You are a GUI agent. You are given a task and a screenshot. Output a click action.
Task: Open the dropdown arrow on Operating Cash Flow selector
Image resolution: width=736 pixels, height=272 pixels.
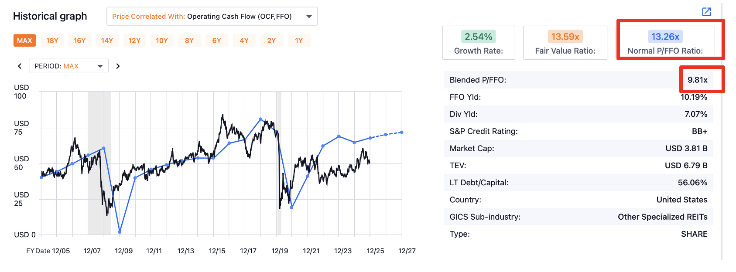coord(309,16)
